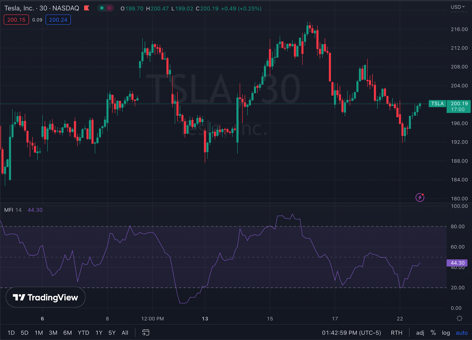The height and width of the screenshot is (340, 472).
Task: Open the RTH session selector
Action: 396,332
